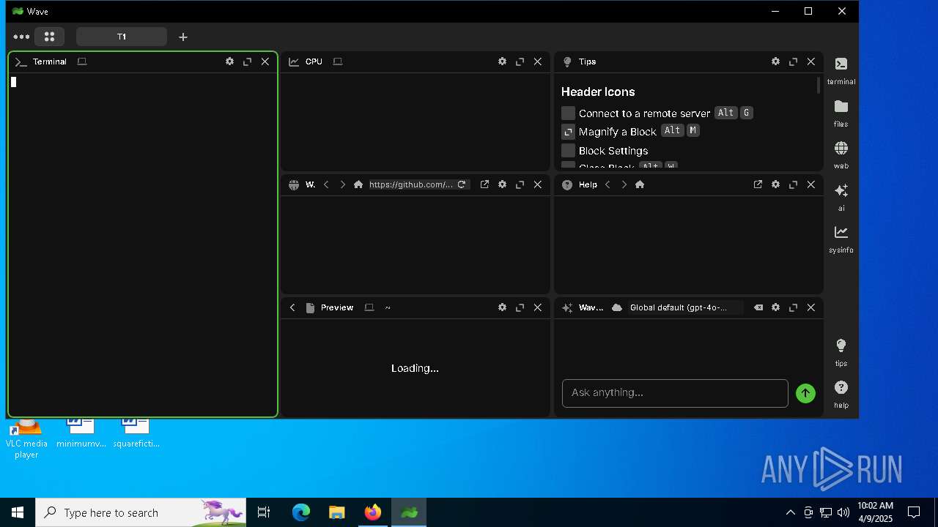Go back in the Help block
938x527 pixels.
(608, 184)
